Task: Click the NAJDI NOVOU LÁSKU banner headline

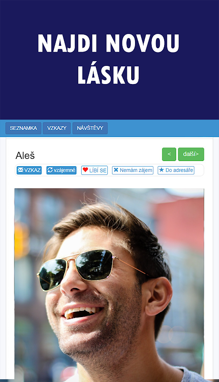Action: point(108,59)
